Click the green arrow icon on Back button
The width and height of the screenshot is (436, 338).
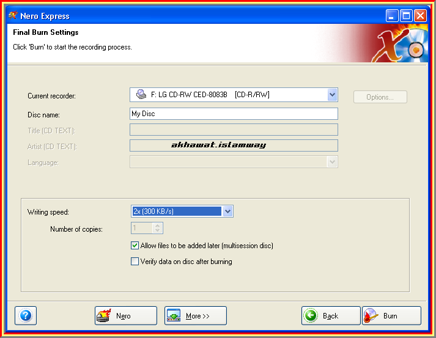(310, 315)
